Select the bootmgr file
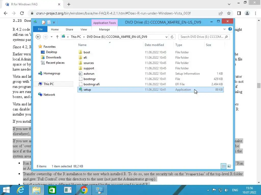The height and width of the screenshot is (195, 261). (x=89, y=79)
